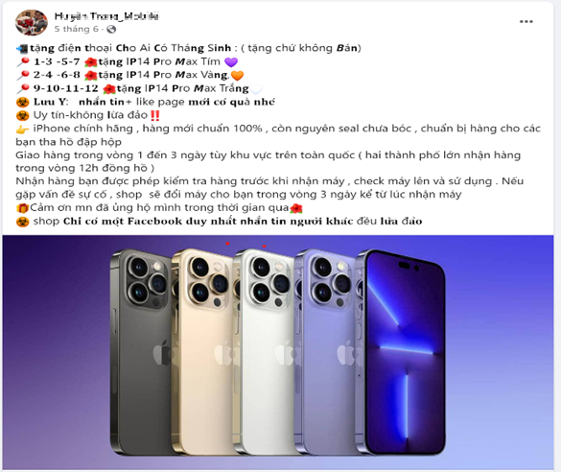Viewport: 561px width, 472px height.
Task: Click the biohazard emoji beside 'Lưu Ý'
Action: [x=23, y=103]
